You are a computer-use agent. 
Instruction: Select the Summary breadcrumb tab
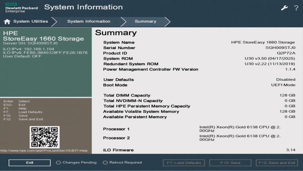click(x=145, y=21)
